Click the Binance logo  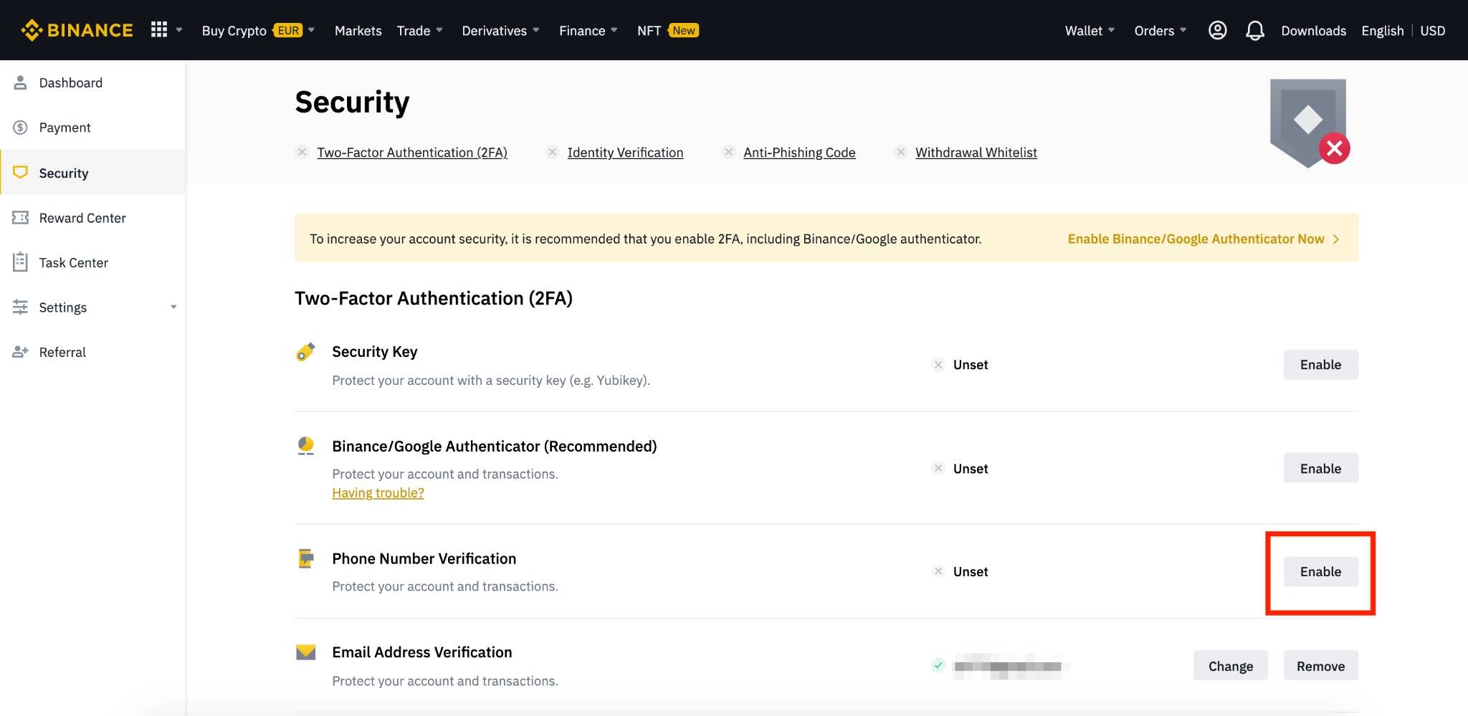pyautogui.click(x=77, y=30)
